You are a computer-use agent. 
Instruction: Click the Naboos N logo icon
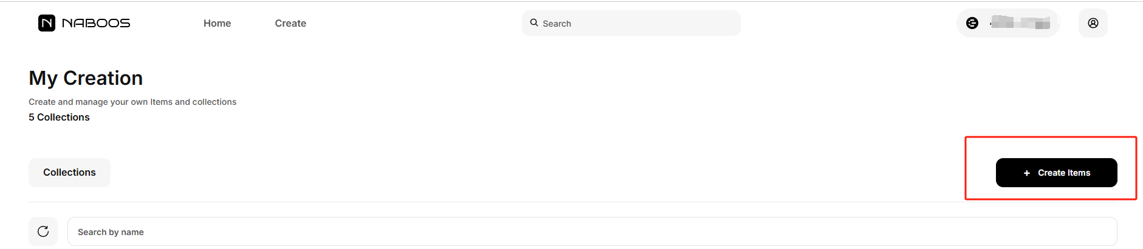click(x=47, y=23)
